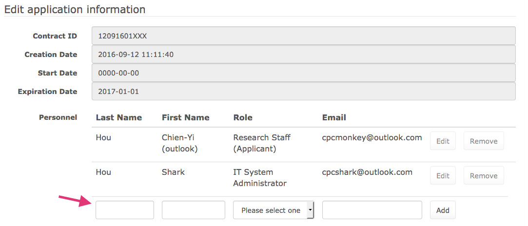Focus the new First Name input field
Viewport: 528px width, 226px height.
(x=193, y=210)
